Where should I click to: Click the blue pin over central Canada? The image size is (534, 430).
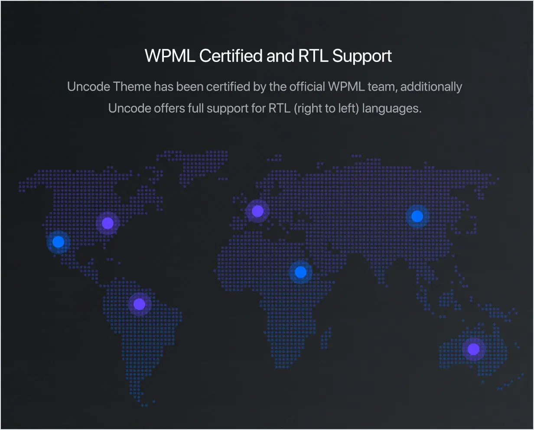pyautogui.click(x=107, y=223)
